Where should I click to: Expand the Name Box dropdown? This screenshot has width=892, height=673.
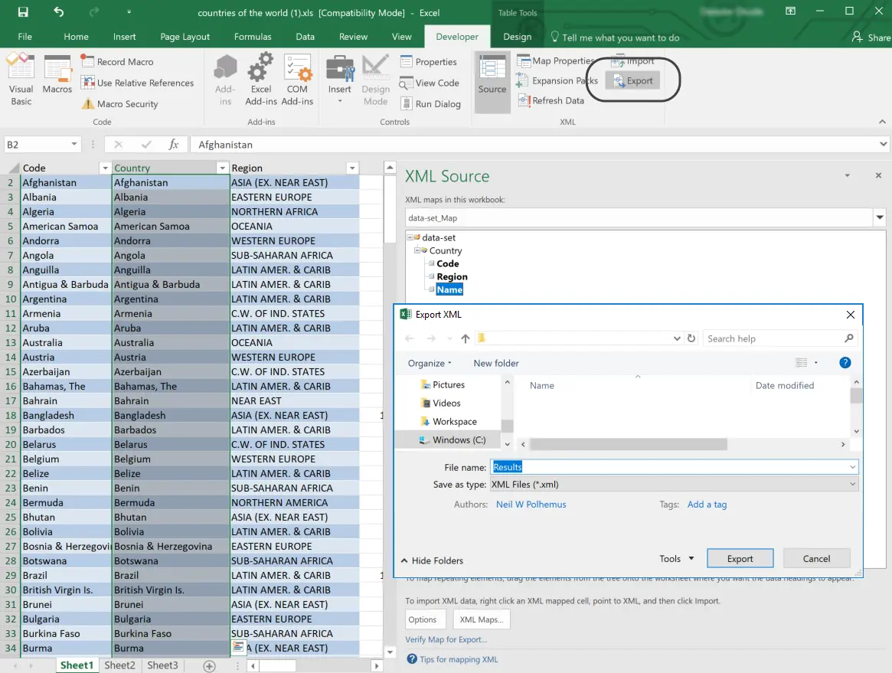coord(74,145)
